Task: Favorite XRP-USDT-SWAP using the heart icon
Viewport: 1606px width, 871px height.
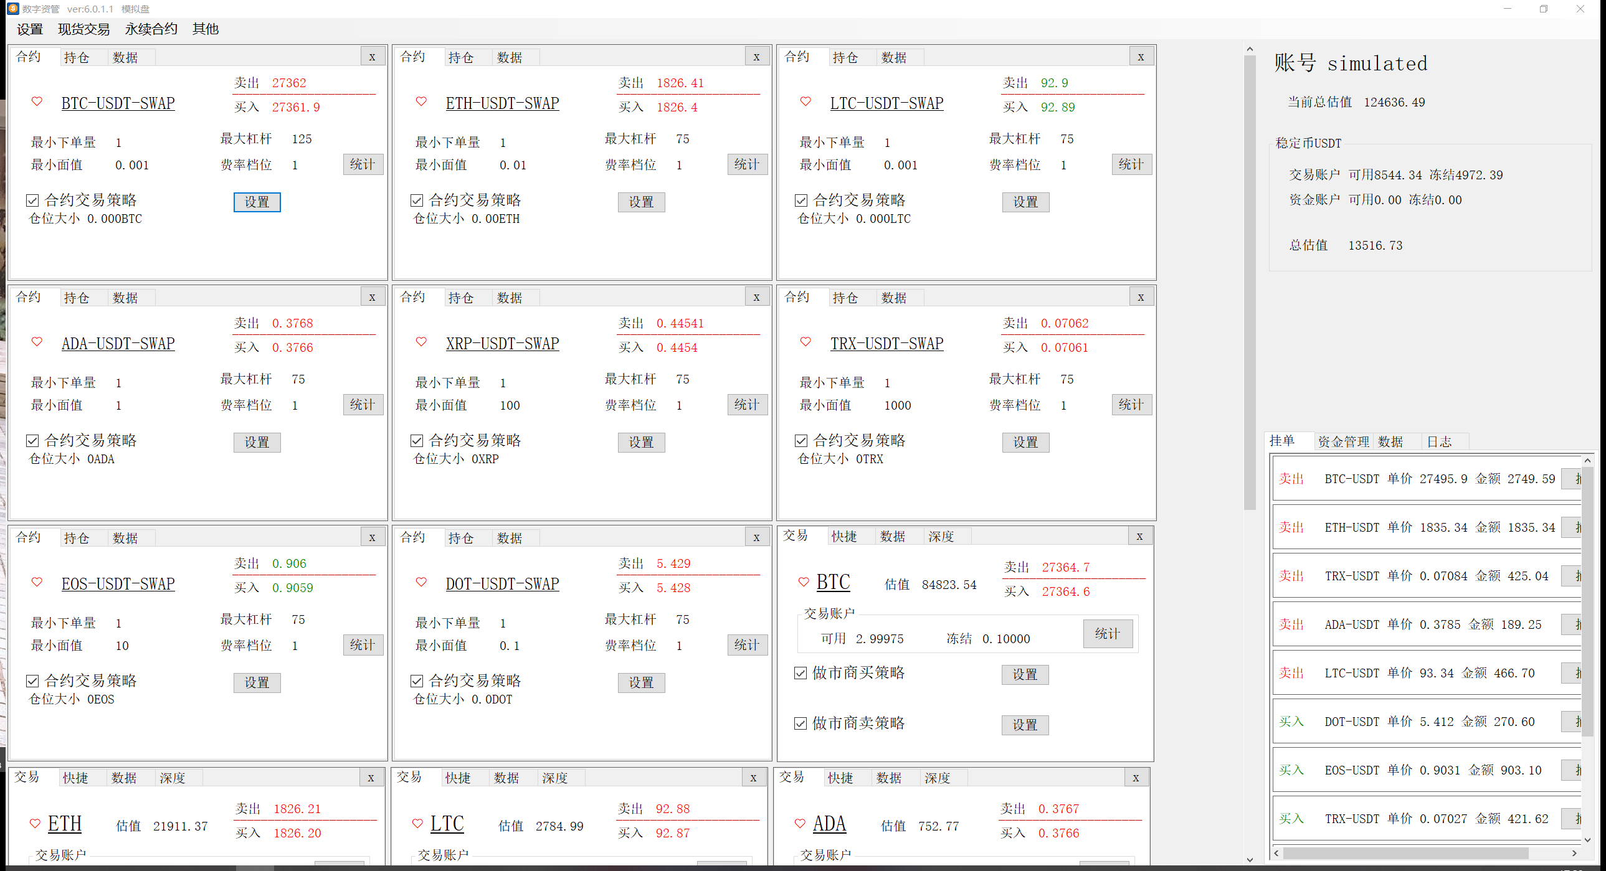Action: 422,342
